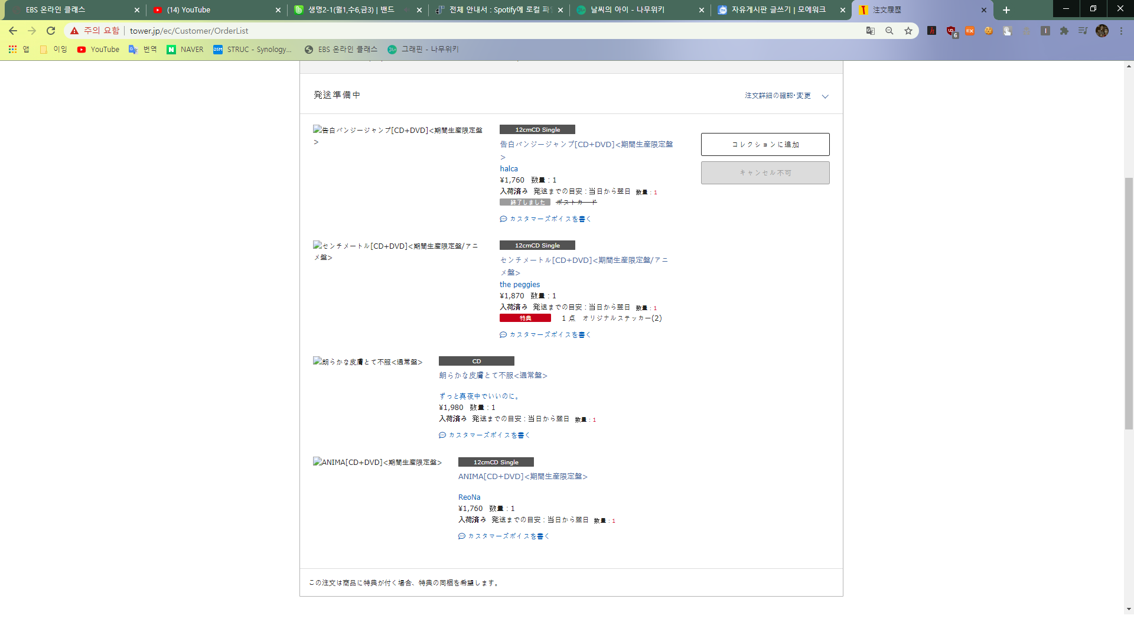The height and width of the screenshot is (638, 1134).
Task: Click the red 特典 badge on センチメートル
Action: 525,318
